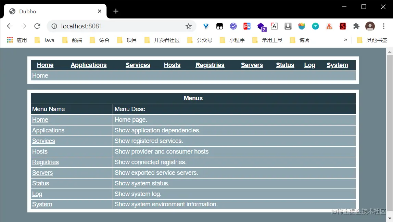
Task: Open a new browser tab
Action: [x=116, y=11]
